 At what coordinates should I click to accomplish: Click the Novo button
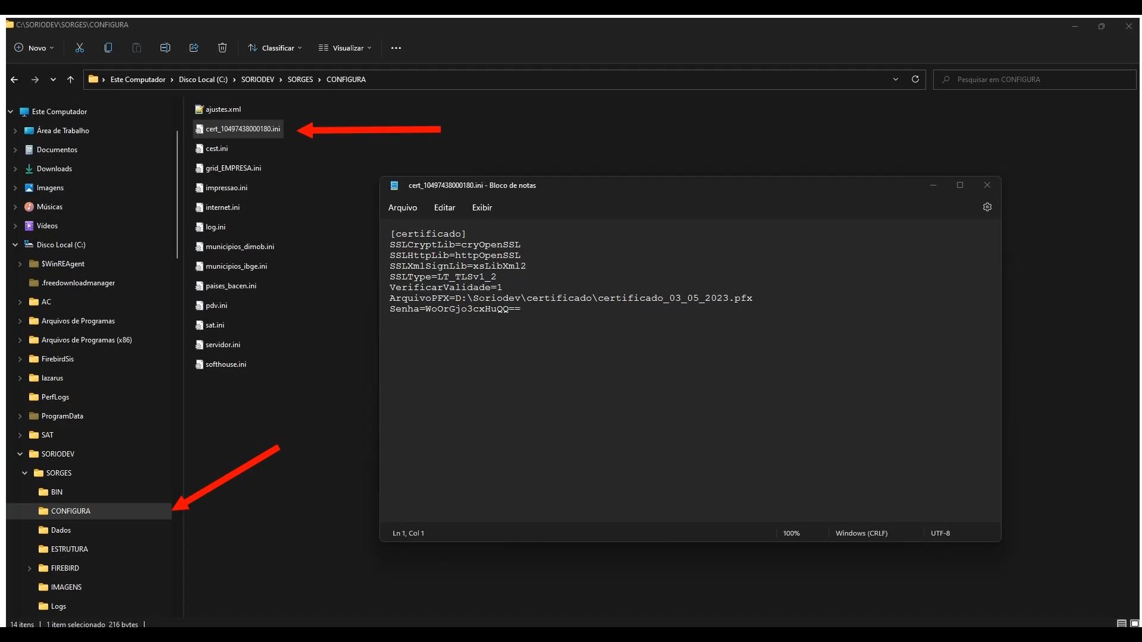[34, 48]
